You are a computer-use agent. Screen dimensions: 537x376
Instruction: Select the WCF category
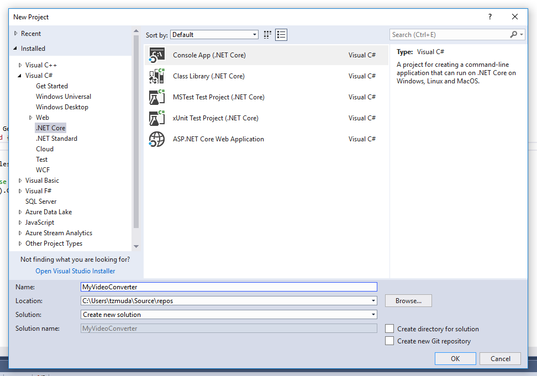click(x=43, y=170)
